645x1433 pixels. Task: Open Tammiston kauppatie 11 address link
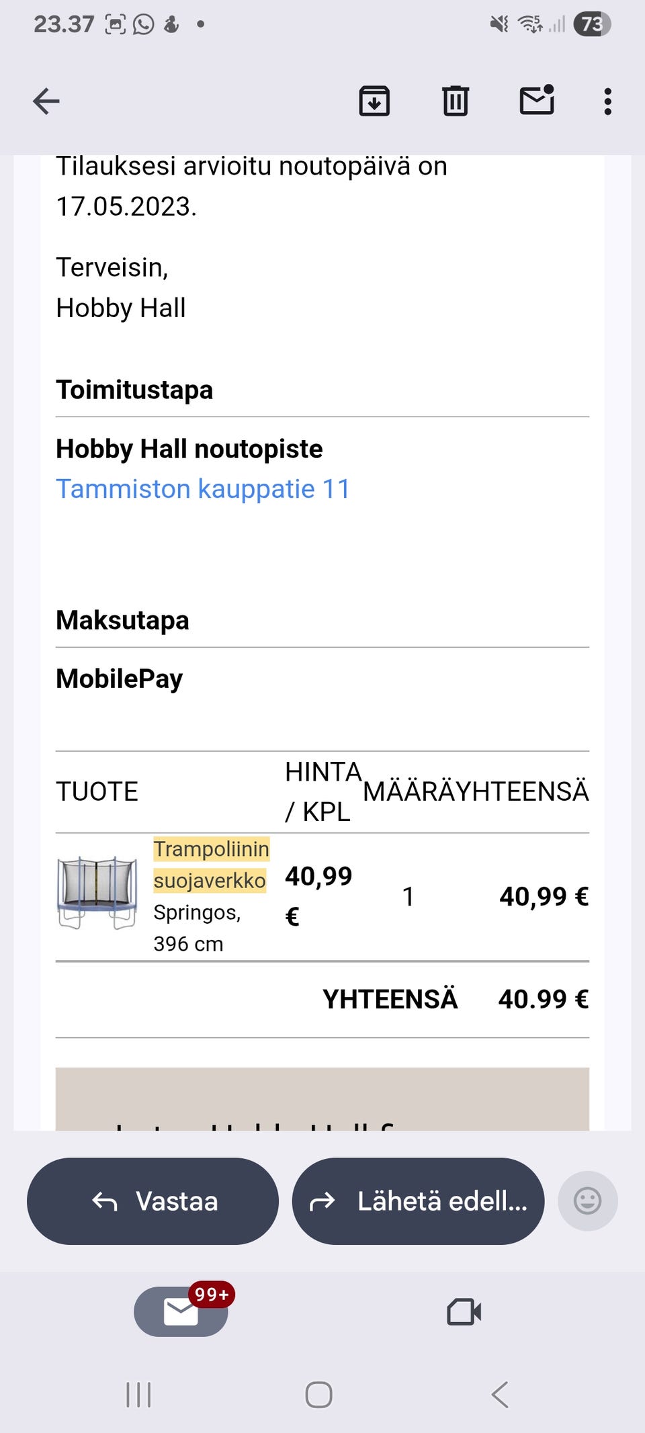(203, 489)
